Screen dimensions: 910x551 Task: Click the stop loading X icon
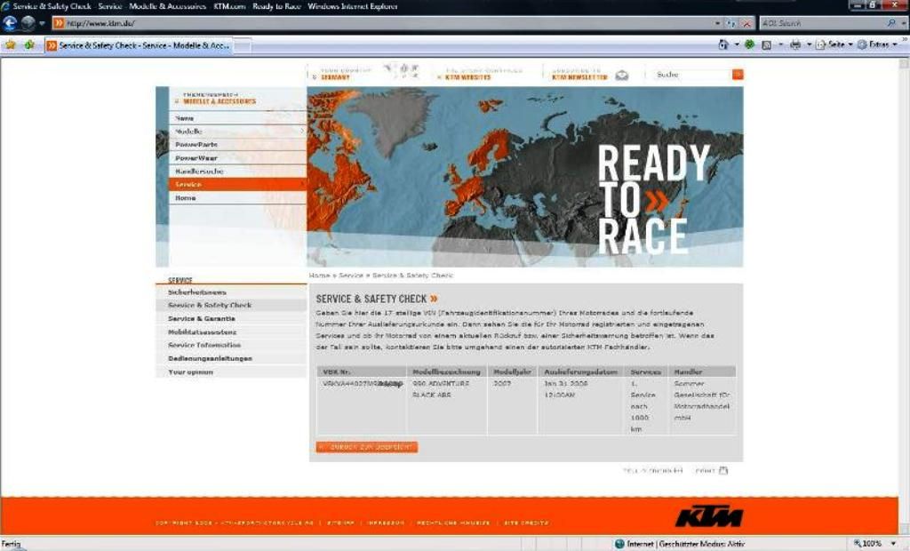click(x=747, y=23)
